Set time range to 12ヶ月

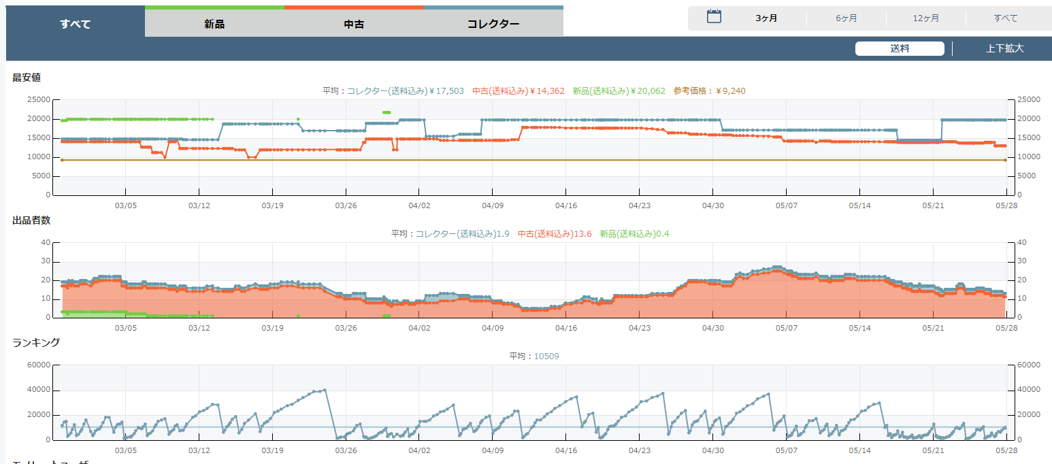(926, 18)
